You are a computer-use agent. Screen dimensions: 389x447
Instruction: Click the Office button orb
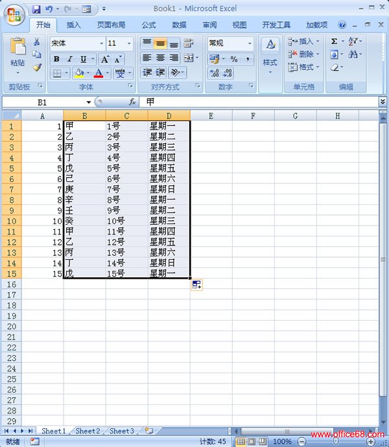coord(14,14)
